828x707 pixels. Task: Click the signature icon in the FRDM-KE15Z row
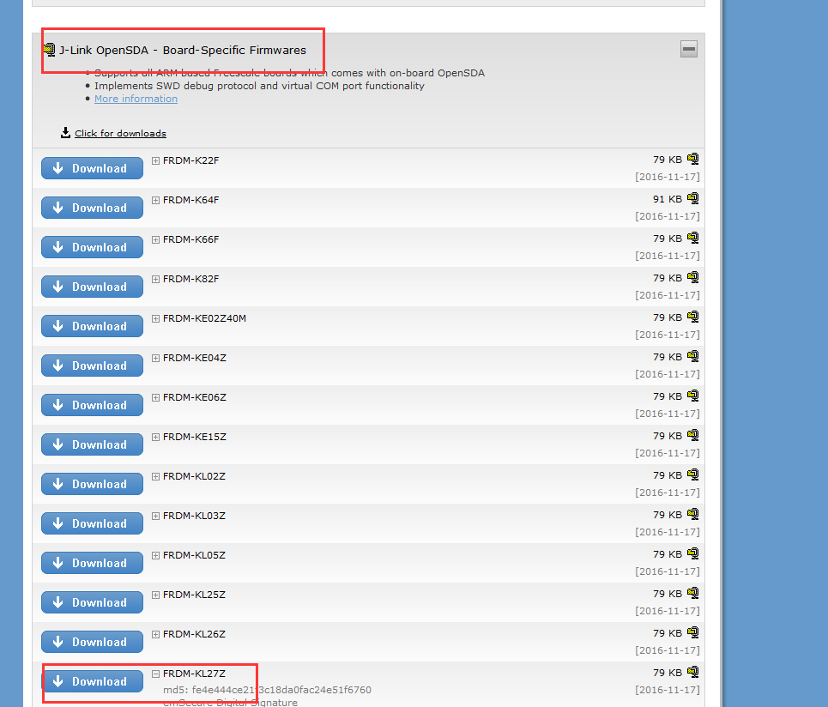pos(692,434)
